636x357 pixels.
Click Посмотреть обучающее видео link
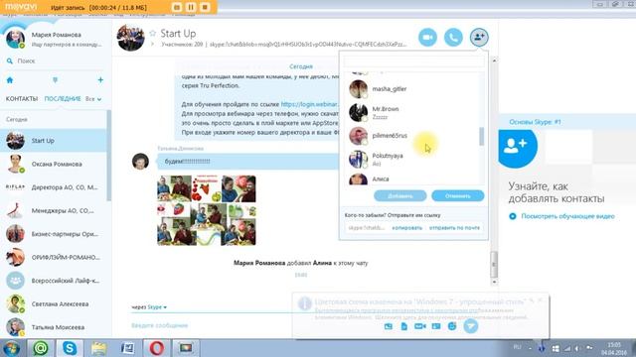pyautogui.click(x=567, y=216)
